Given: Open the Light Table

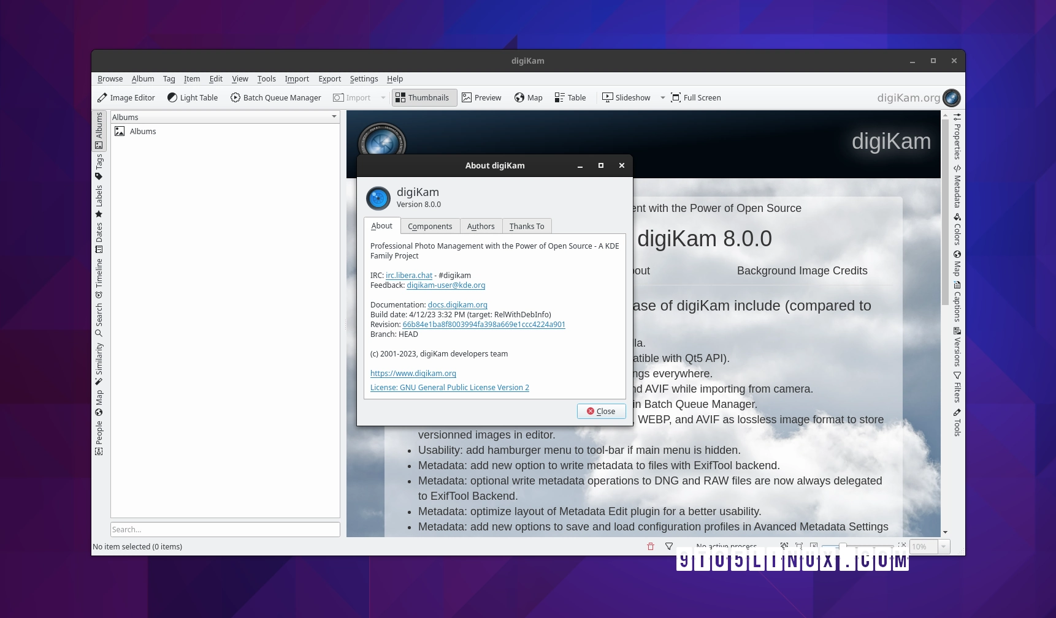Looking at the screenshot, I should (x=193, y=97).
